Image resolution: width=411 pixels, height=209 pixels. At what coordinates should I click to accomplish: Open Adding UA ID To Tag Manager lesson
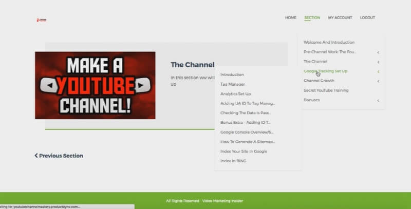(x=248, y=103)
